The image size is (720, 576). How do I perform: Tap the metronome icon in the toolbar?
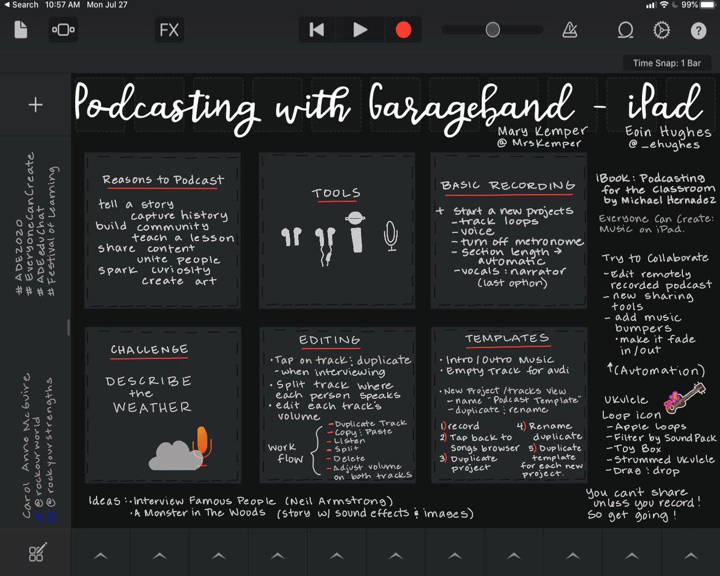point(569,29)
